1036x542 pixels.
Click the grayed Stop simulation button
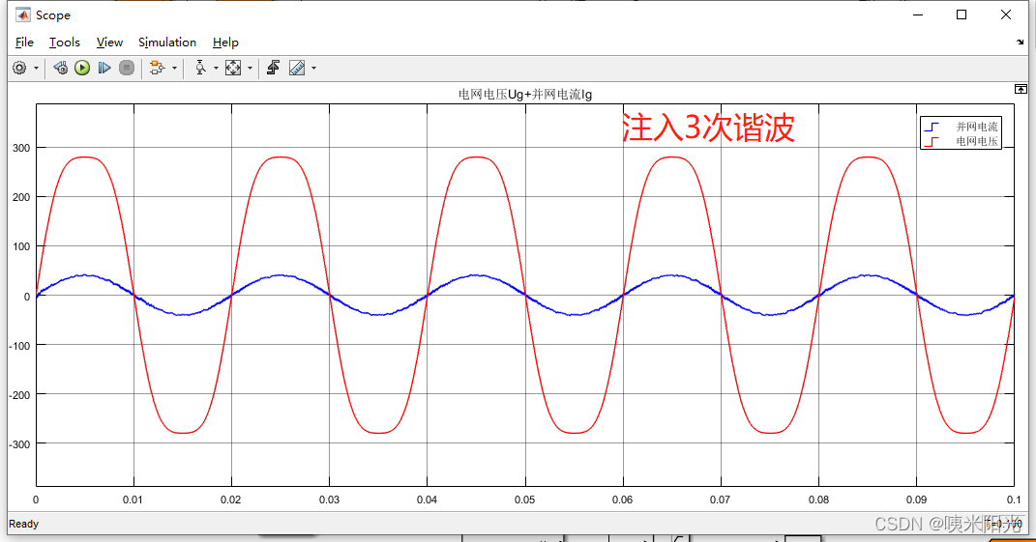pyautogui.click(x=127, y=68)
